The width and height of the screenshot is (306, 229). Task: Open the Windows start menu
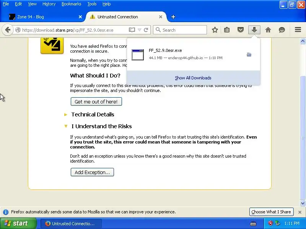(18, 223)
